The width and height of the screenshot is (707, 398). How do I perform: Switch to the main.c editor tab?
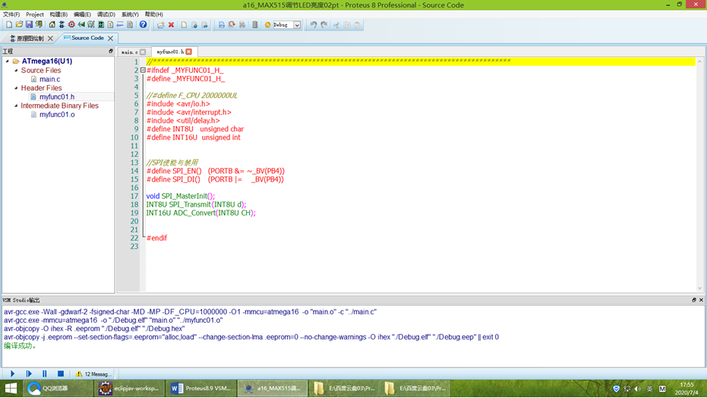(129, 52)
